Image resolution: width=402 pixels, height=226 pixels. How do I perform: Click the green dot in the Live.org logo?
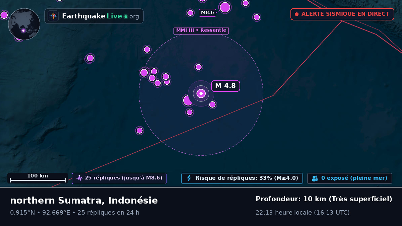point(126,16)
